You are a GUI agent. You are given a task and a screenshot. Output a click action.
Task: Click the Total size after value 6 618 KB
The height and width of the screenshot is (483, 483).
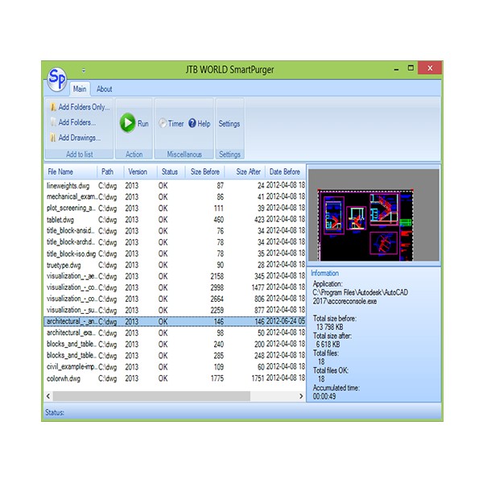click(x=328, y=345)
